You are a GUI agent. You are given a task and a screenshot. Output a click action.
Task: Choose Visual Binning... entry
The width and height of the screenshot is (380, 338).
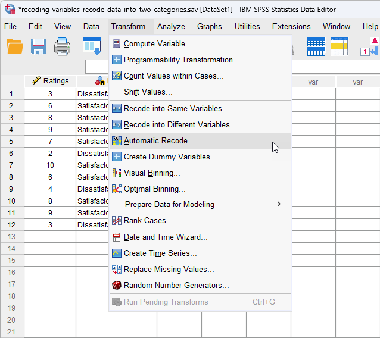pyautogui.click(x=200, y=173)
